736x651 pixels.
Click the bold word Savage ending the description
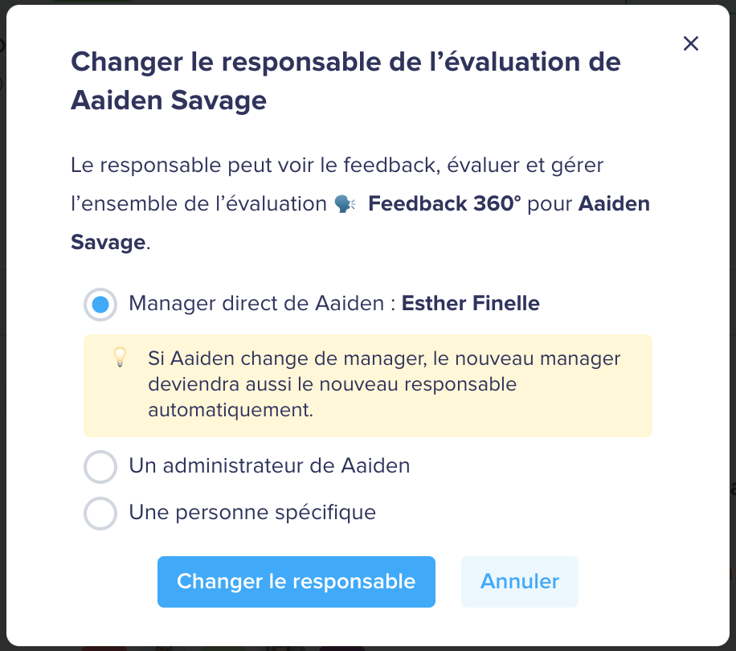point(108,243)
